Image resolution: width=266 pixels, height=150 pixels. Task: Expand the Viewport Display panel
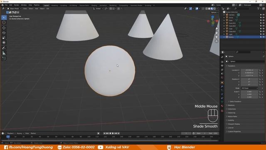pos(233,124)
